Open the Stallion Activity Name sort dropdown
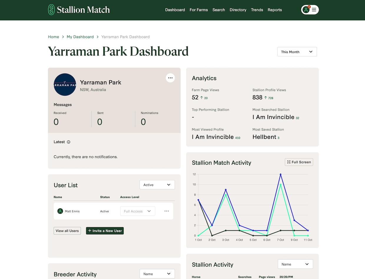The width and height of the screenshot is (365, 279). point(295,264)
